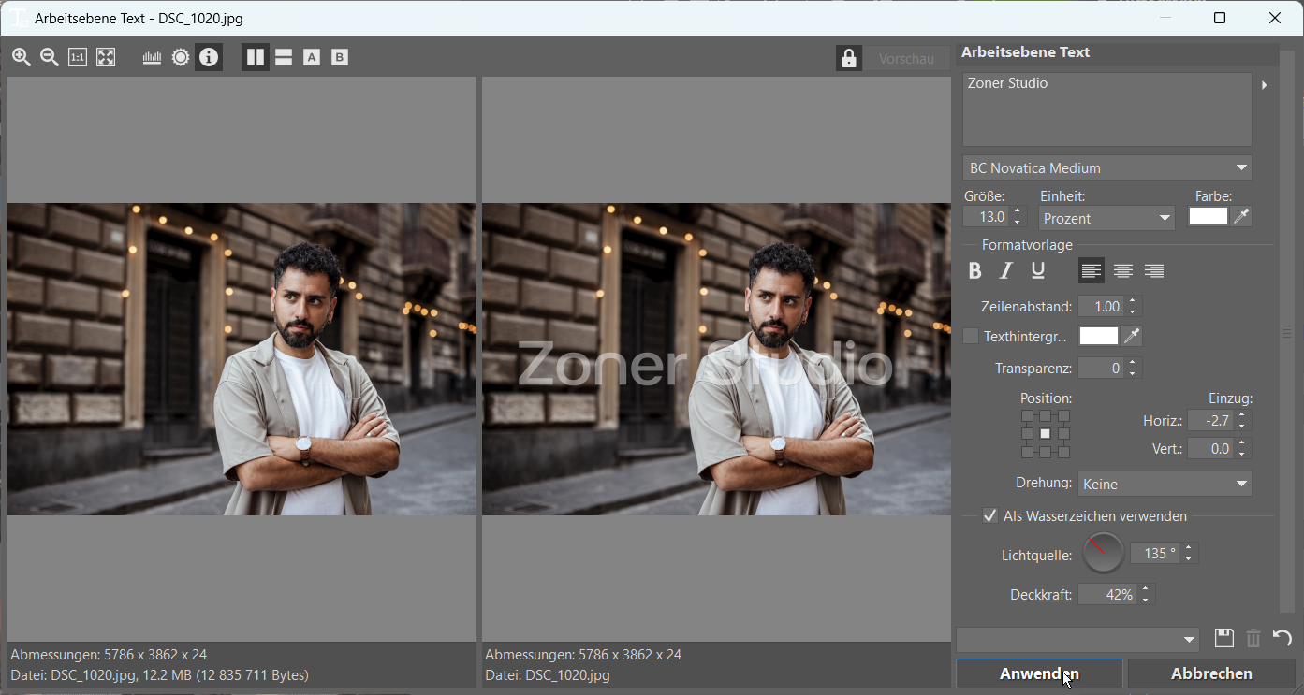The image size is (1304, 695).
Task: Expand the Drehung dropdown showing Keine
Action: click(1165, 485)
